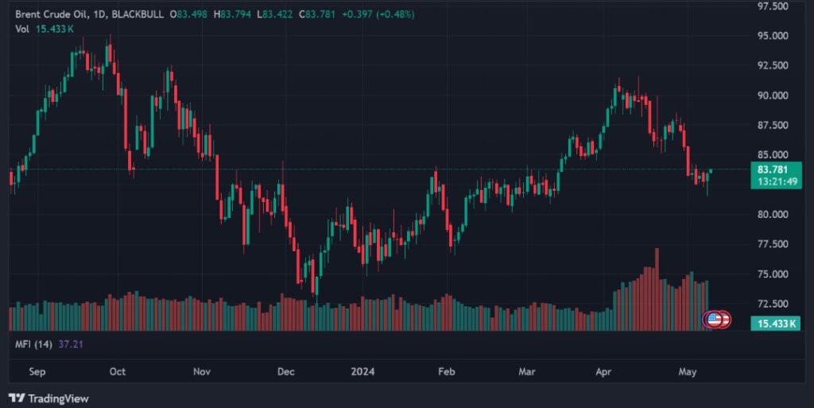Select the Vol indicator legend
Viewport: 814px width, 408px height.
[21, 29]
